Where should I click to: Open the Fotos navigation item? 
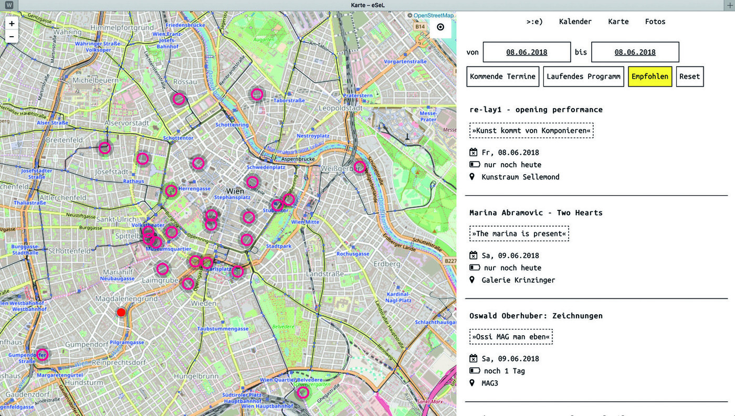[655, 22]
